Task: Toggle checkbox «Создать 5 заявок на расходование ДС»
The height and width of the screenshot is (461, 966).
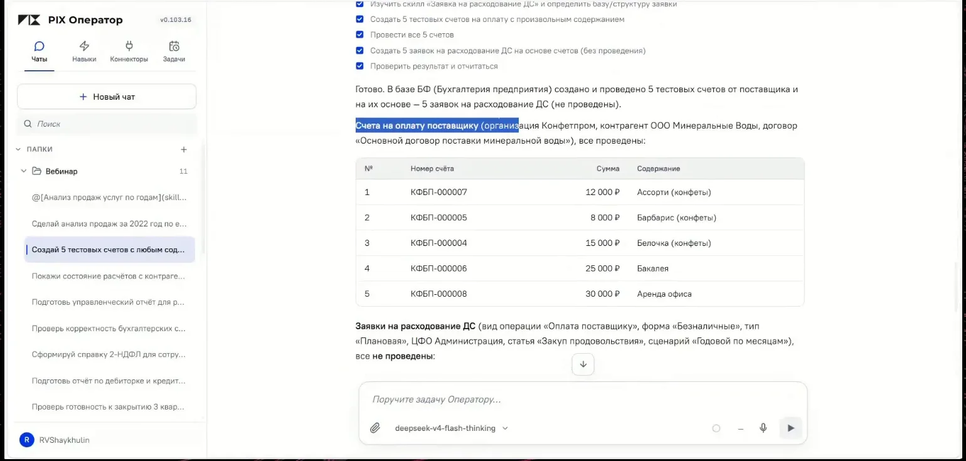Action: [x=359, y=50]
